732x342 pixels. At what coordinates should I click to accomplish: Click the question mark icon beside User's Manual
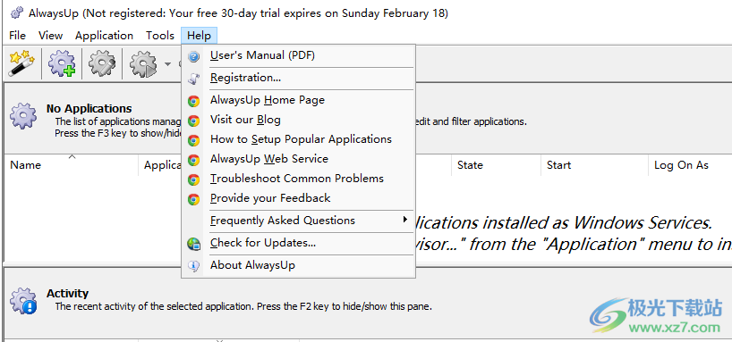tap(193, 56)
